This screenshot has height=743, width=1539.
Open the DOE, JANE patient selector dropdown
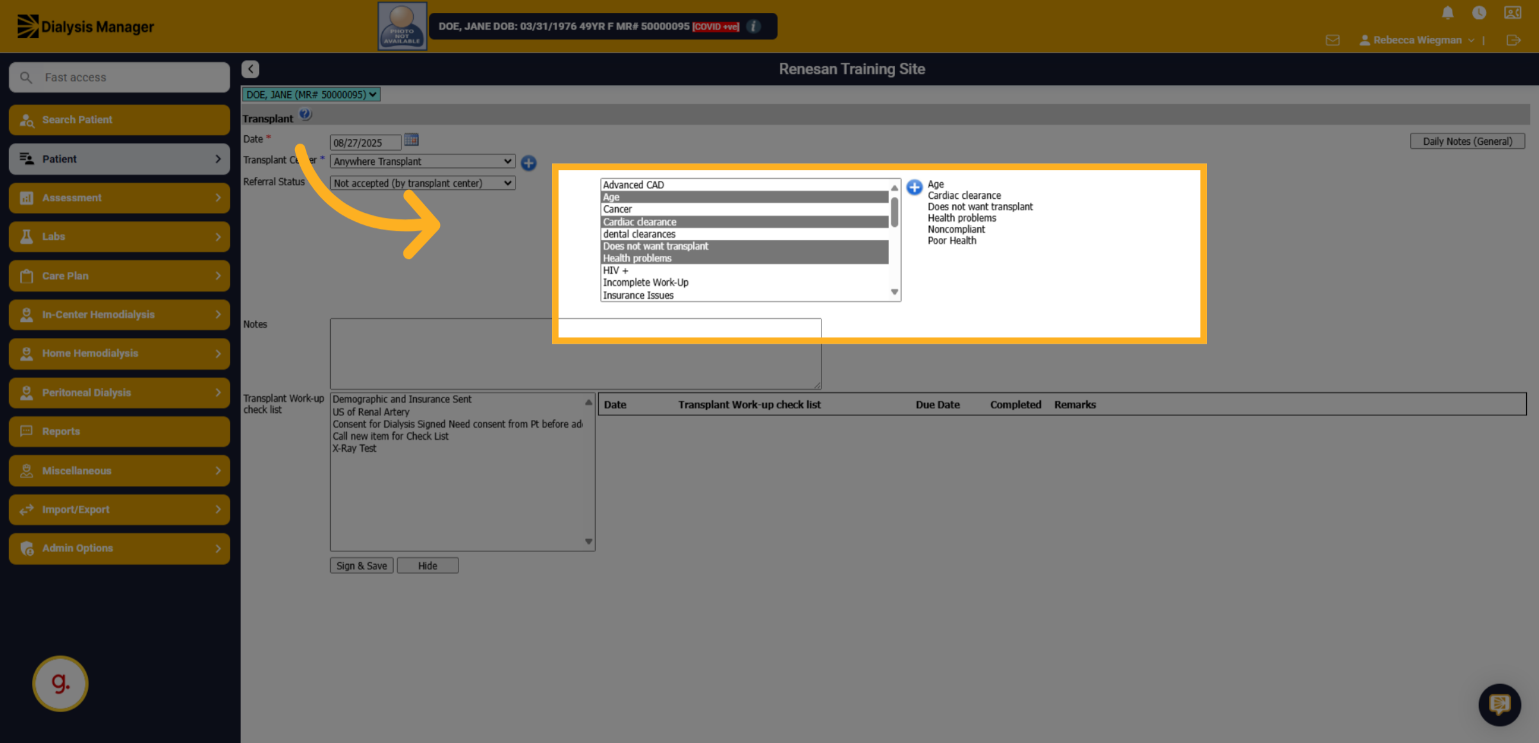point(311,95)
